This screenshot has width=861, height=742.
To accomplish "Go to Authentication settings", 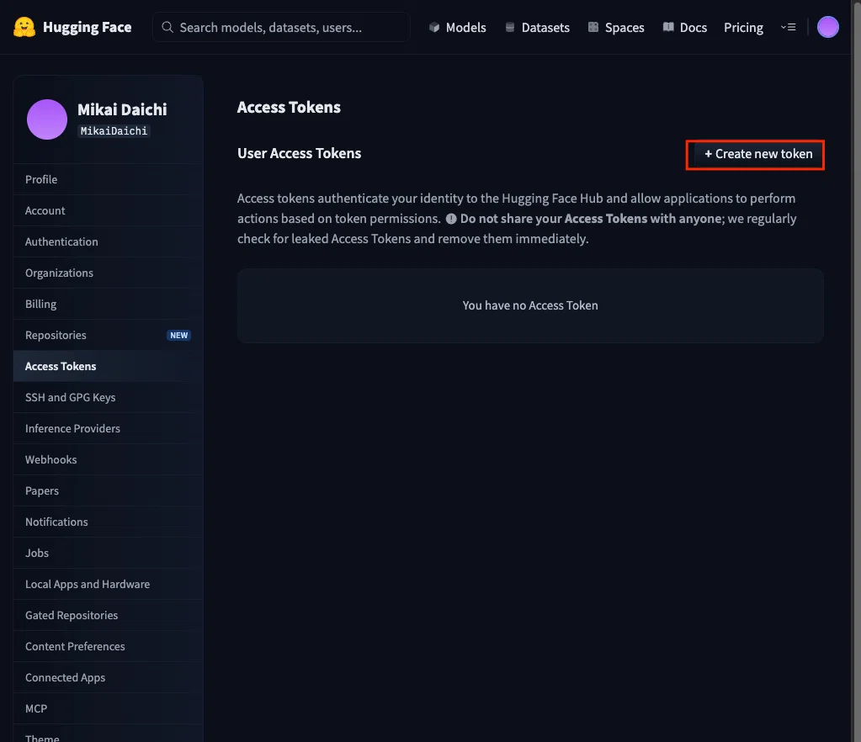I will click(109, 242).
